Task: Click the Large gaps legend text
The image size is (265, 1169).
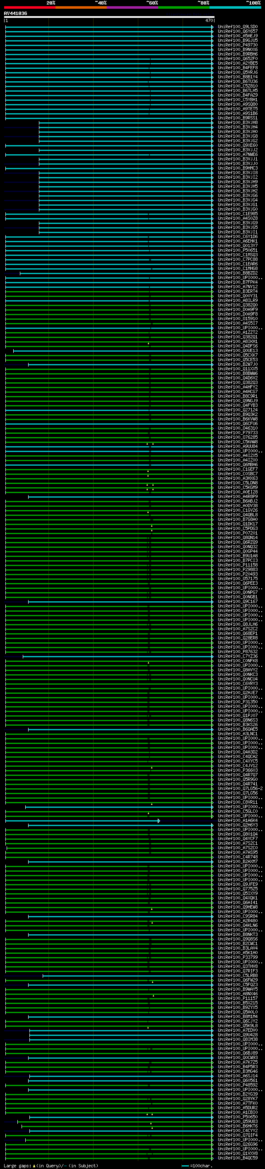Action: coord(51,1166)
